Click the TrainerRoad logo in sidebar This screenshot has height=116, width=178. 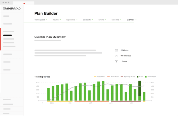tap(12, 9)
